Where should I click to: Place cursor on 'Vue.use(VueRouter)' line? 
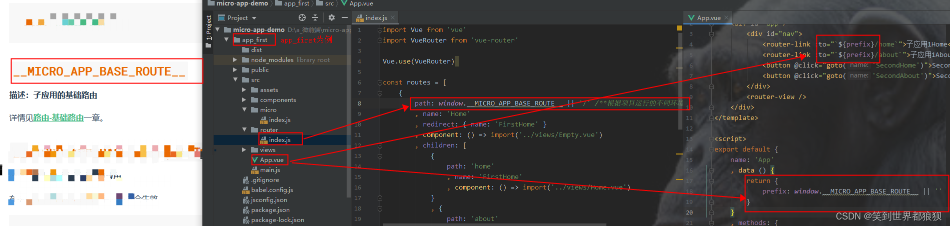pyautogui.click(x=418, y=61)
